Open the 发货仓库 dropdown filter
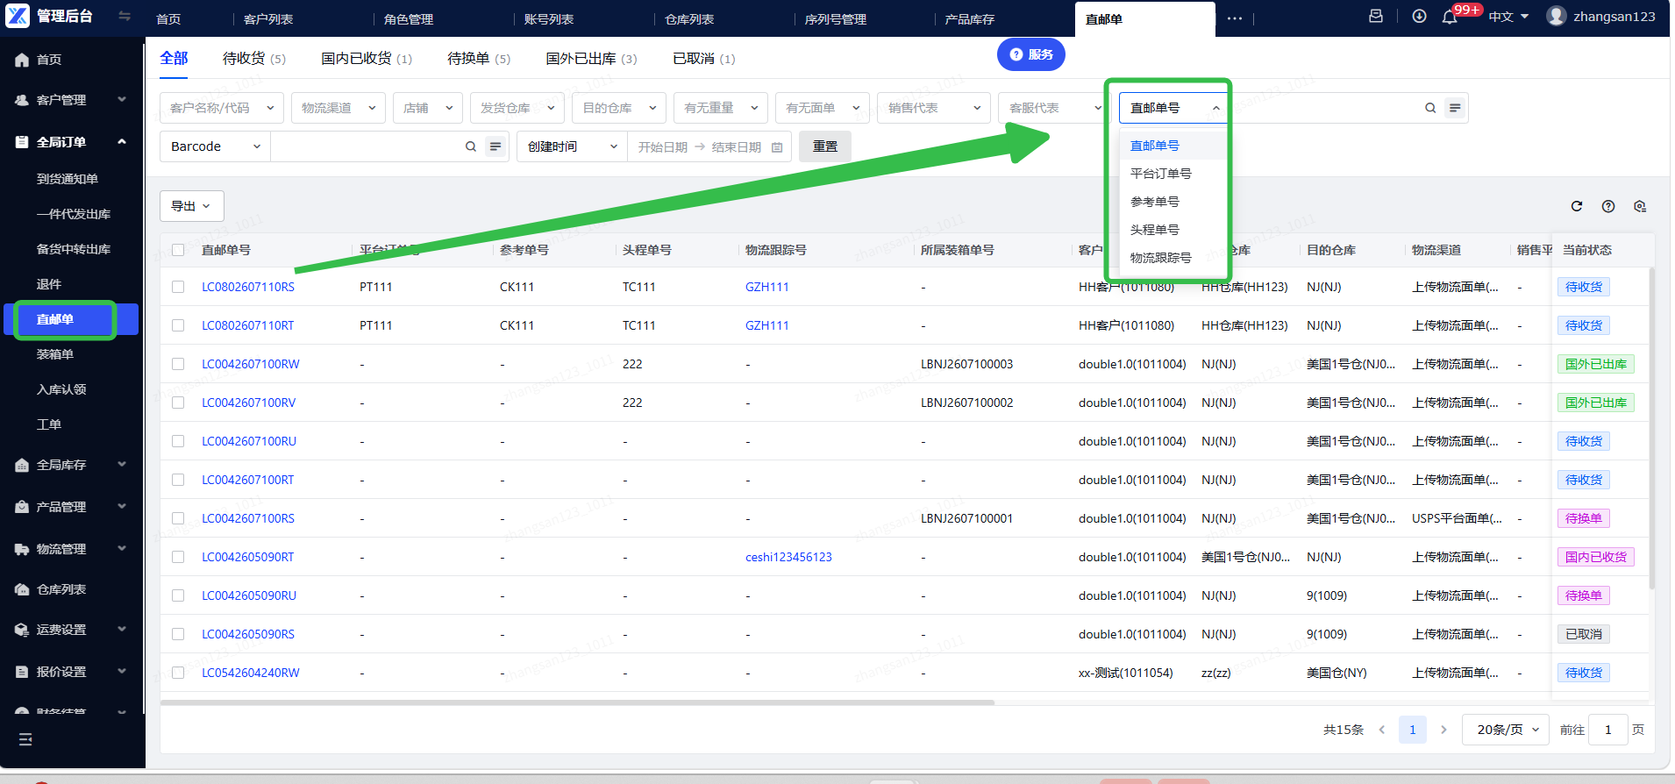The width and height of the screenshot is (1675, 784). [517, 108]
